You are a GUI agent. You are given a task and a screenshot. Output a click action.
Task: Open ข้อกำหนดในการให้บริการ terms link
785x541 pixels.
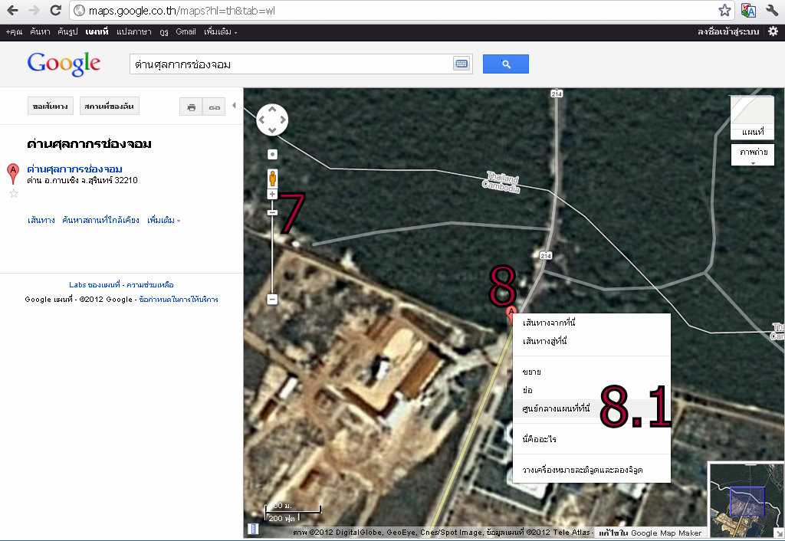(x=179, y=300)
